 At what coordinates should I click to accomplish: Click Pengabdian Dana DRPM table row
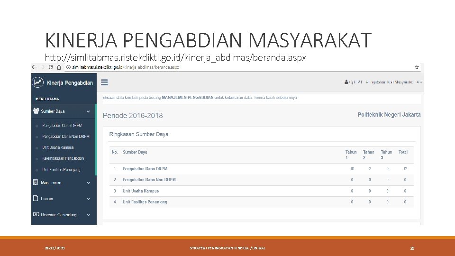point(262,169)
